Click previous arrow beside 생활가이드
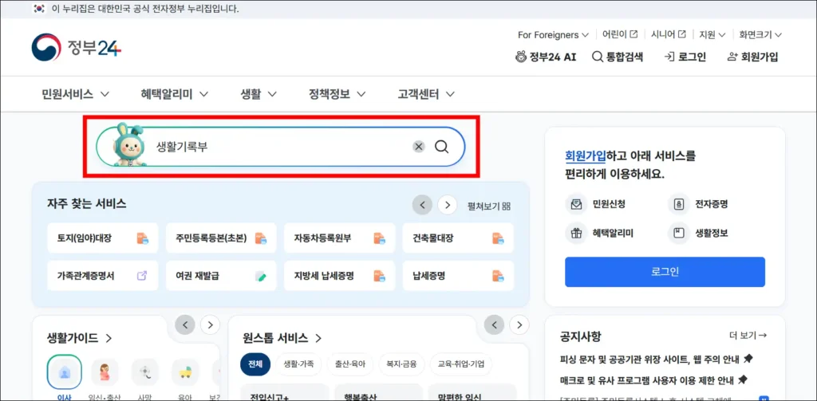The height and width of the screenshot is (401, 817). click(x=185, y=325)
